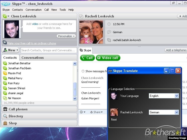Click the contacts list scrollbar thumb
Viewport: 187px width, 140px height.
pos(75,89)
